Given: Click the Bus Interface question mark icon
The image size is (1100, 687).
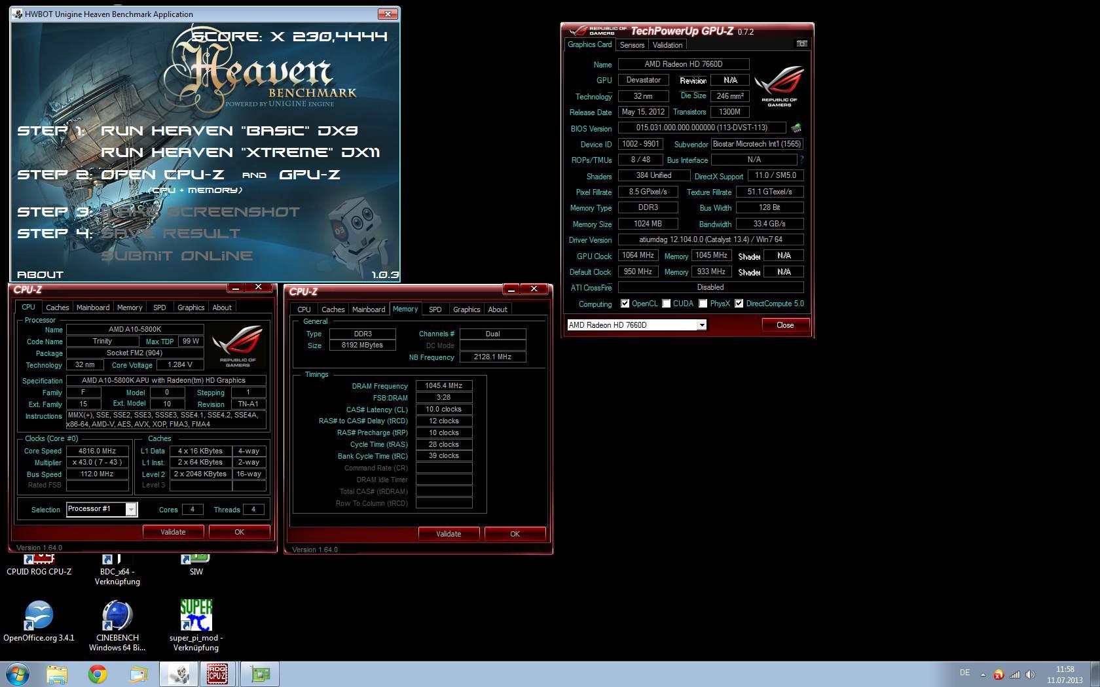Looking at the screenshot, I should (801, 160).
